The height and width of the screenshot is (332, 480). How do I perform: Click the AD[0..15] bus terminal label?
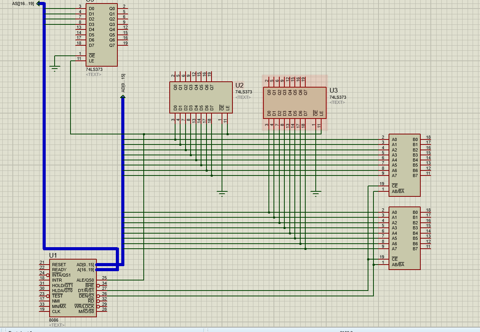(x=123, y=83)
